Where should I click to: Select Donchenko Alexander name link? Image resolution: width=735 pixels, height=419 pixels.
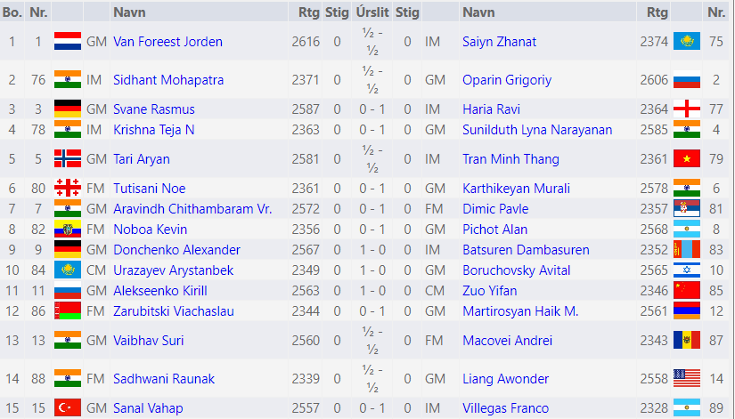pos(176,250)
